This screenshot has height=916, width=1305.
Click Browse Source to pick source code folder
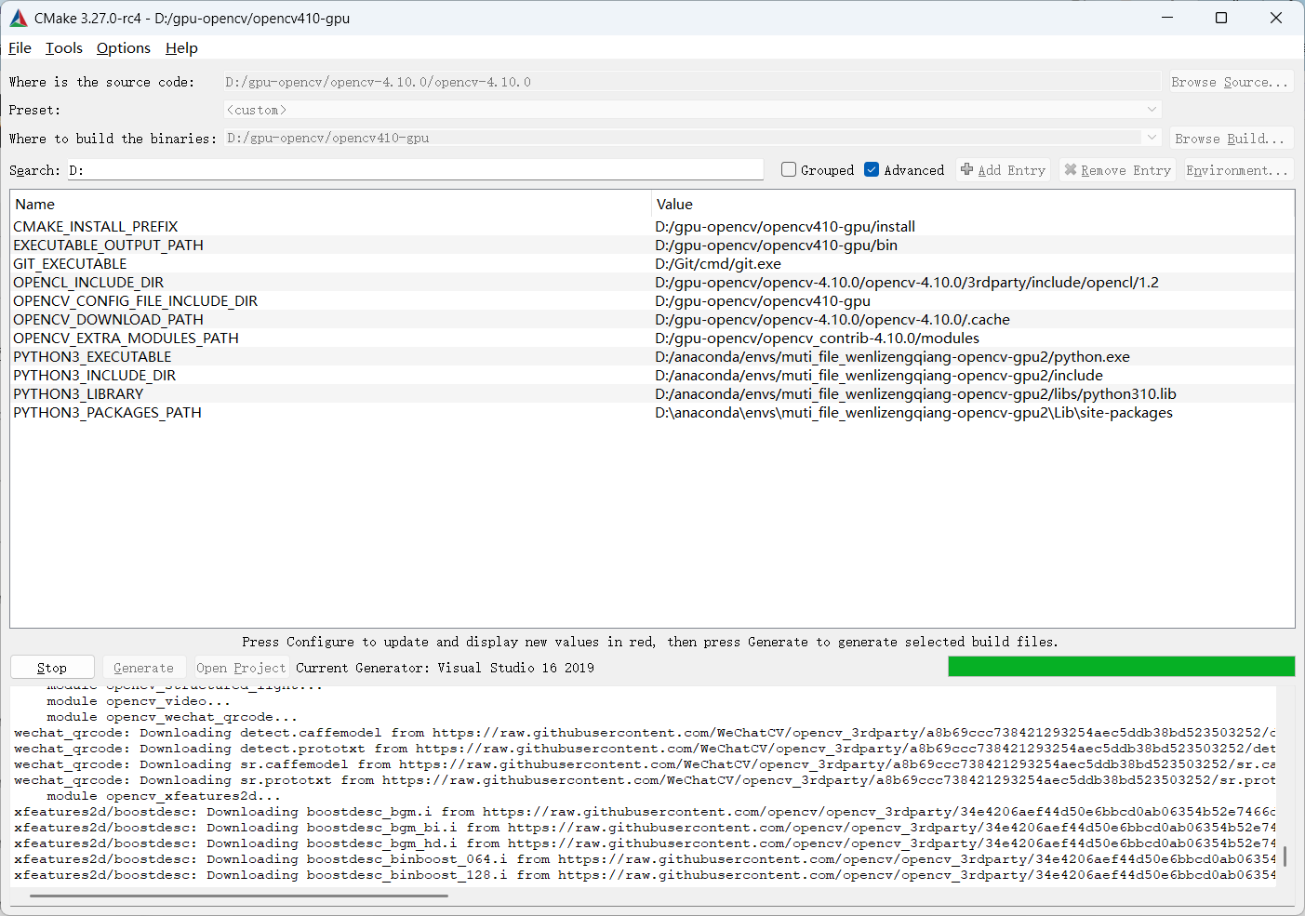tap(1230, 81)
